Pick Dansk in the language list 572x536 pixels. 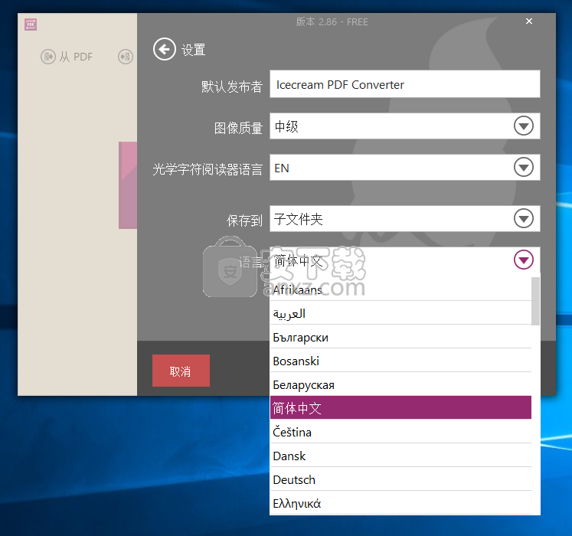(400, 456)
